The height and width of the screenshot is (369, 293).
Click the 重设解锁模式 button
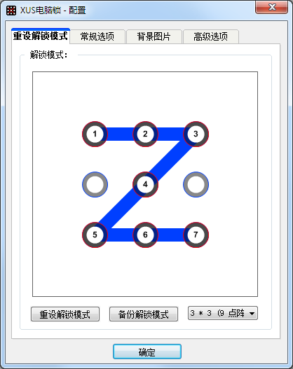pos(65,314)
